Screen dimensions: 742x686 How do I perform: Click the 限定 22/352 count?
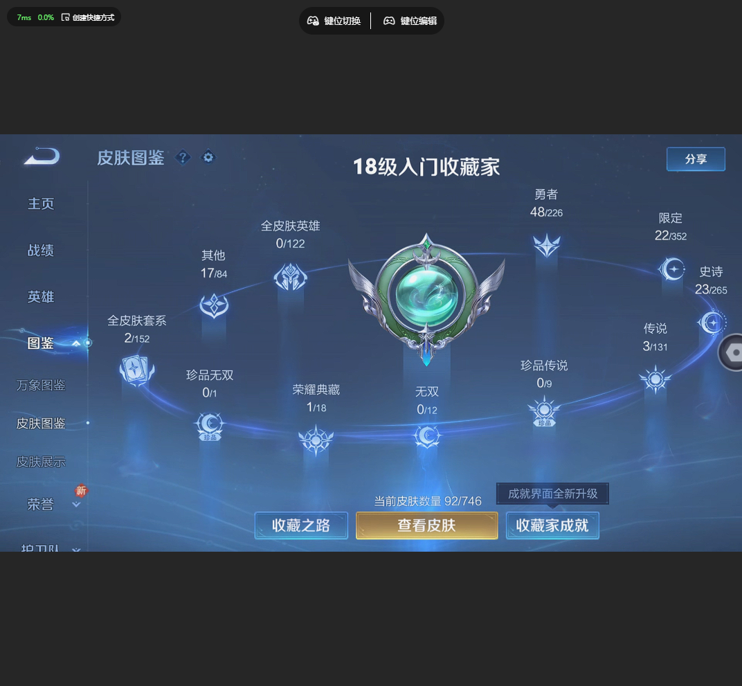pos(671,235)
